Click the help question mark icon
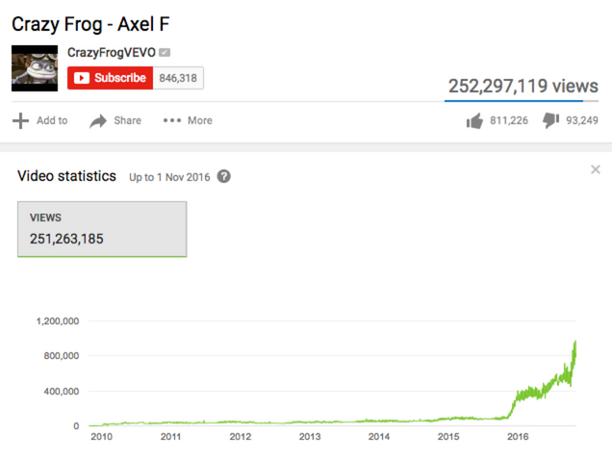Screen dimensions: 612x461 [x=224, y=177]
